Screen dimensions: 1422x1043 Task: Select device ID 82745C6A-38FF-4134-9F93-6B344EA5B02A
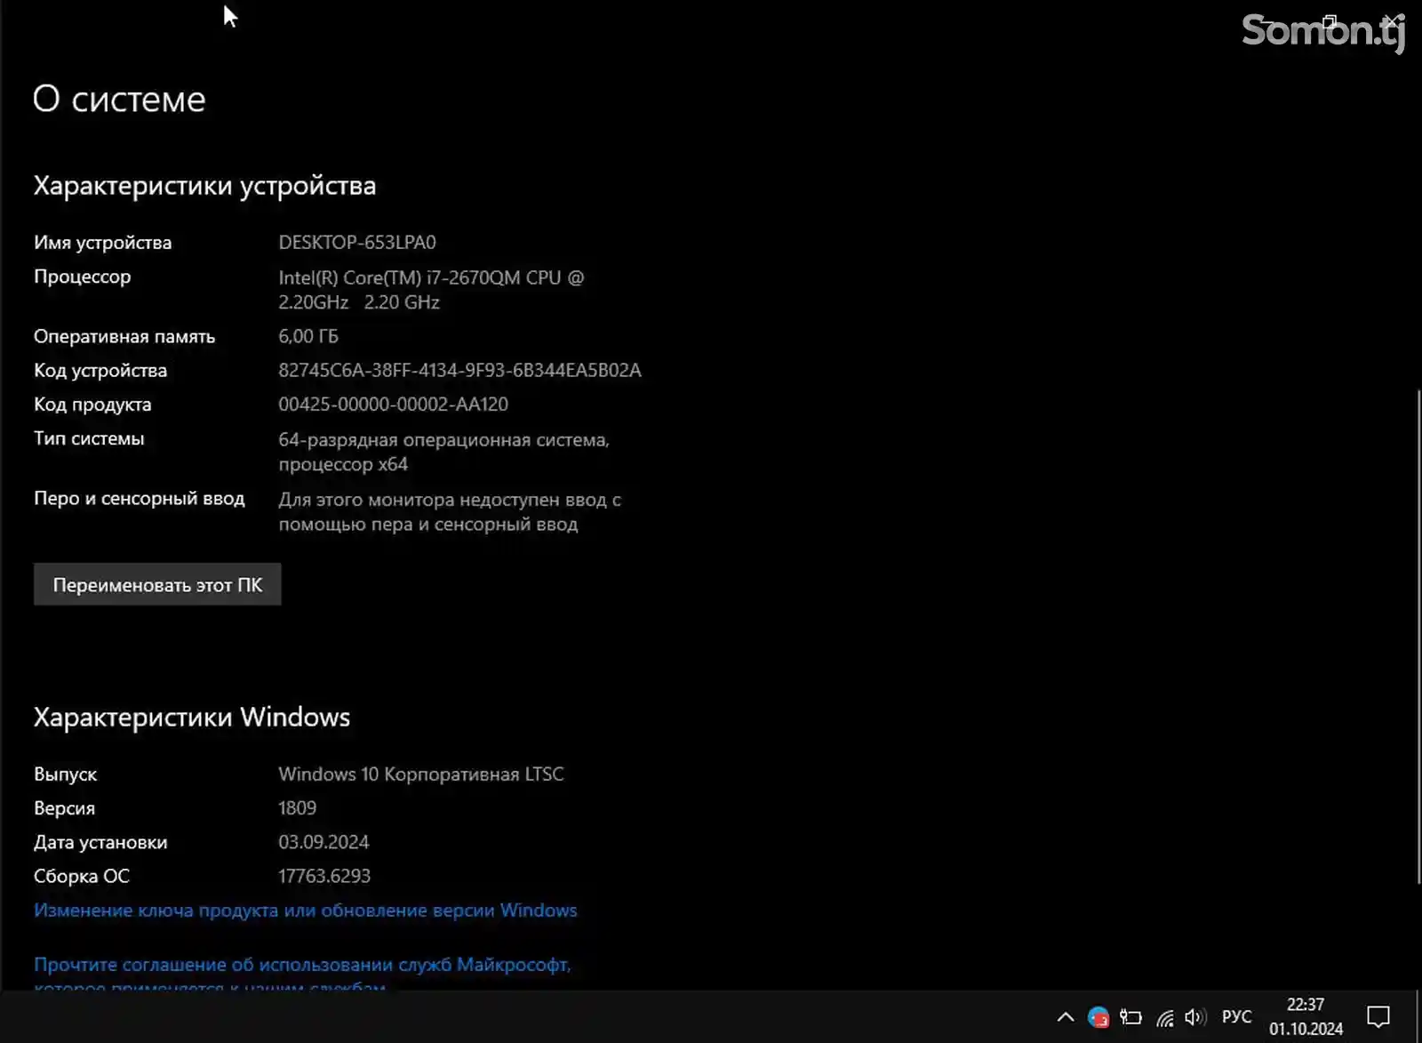[459, 370]
